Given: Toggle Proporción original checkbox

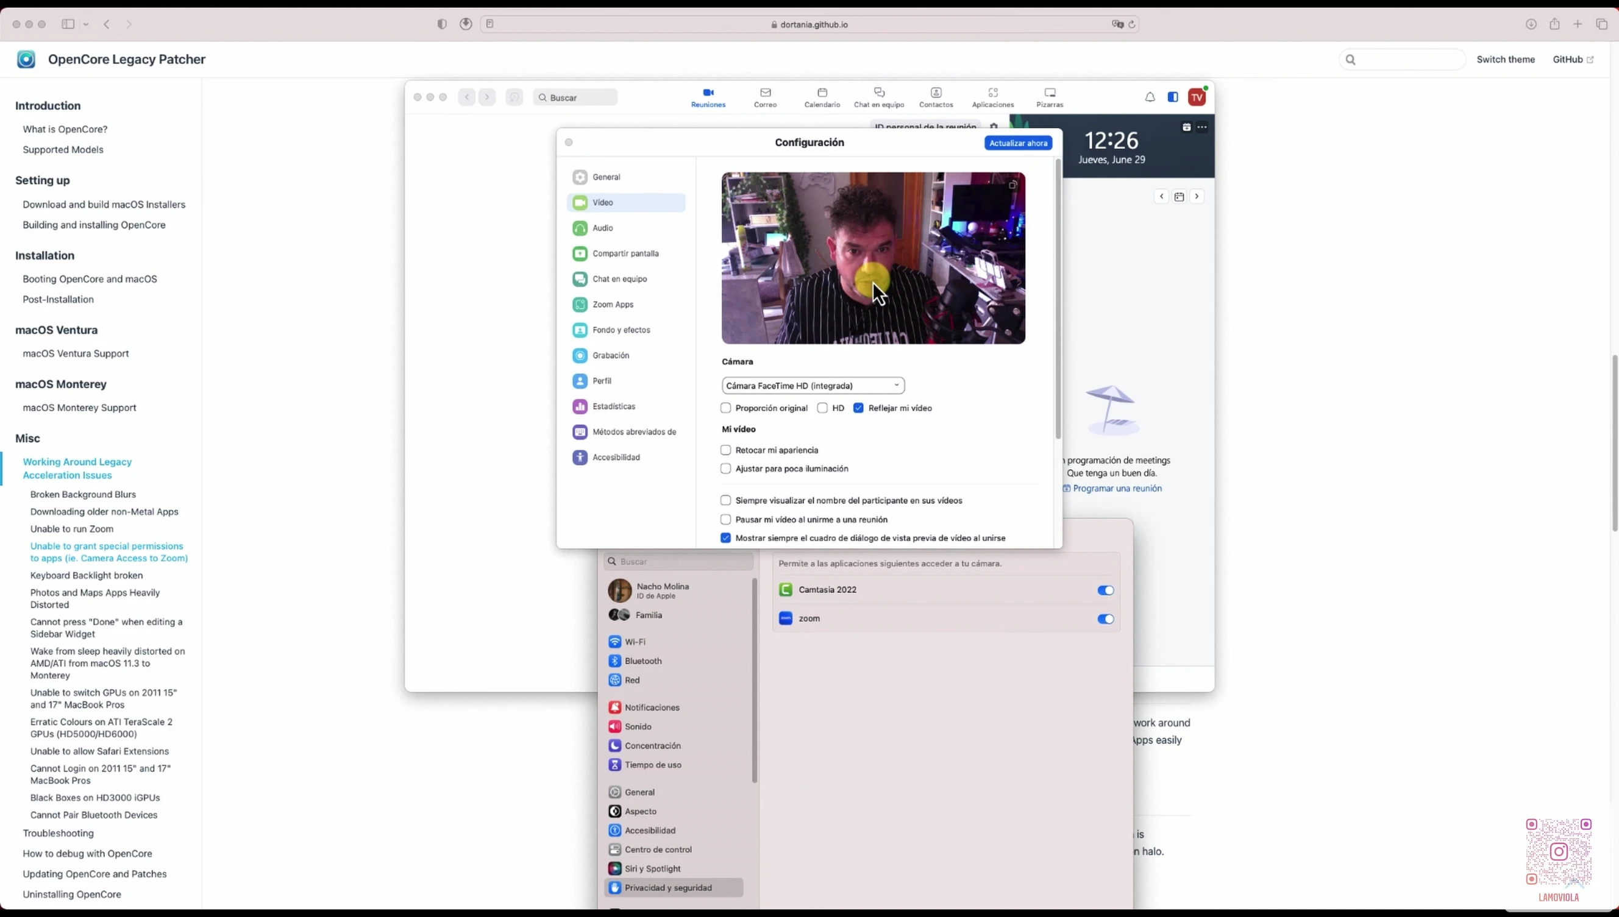Looking at the screenshot, I should tap(726, 408).
